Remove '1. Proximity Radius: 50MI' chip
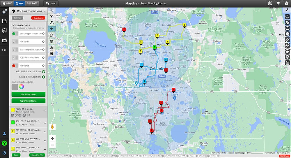The image size is (291, 158). 70,156
